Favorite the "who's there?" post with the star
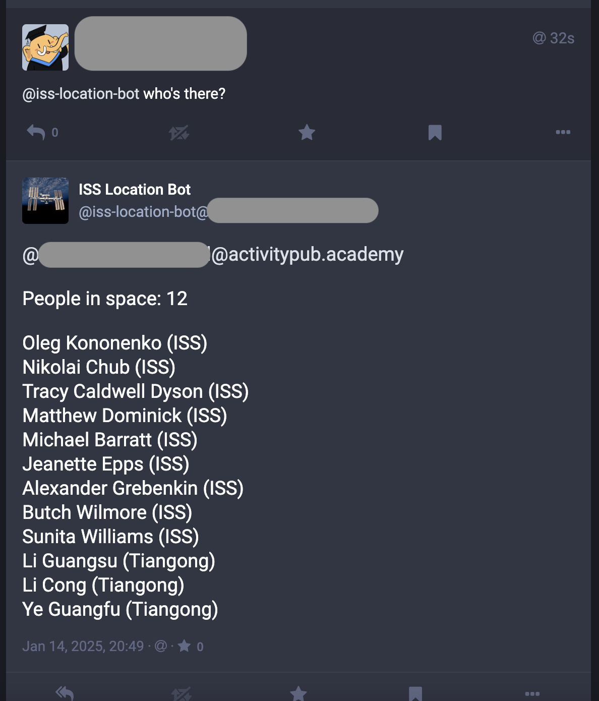The image size is (599, 701). tap(307, 133)
